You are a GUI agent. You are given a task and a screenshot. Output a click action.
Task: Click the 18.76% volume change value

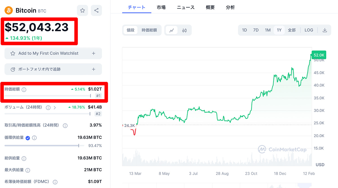coord(77,107)
